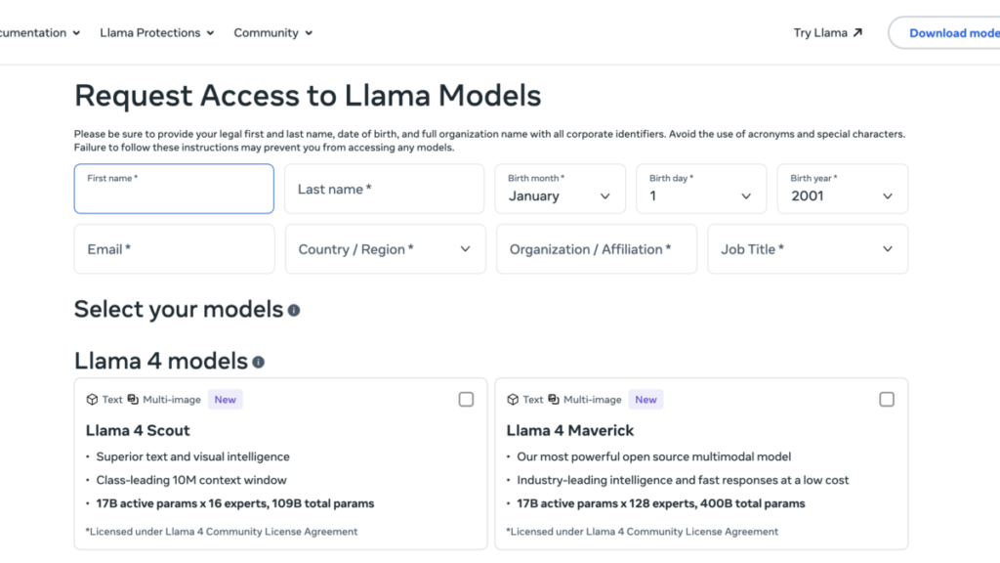Click the Llama 4 Maverick title
Image resolution: width=1000 pixels, height=563 pixels.
coord(570,430)
